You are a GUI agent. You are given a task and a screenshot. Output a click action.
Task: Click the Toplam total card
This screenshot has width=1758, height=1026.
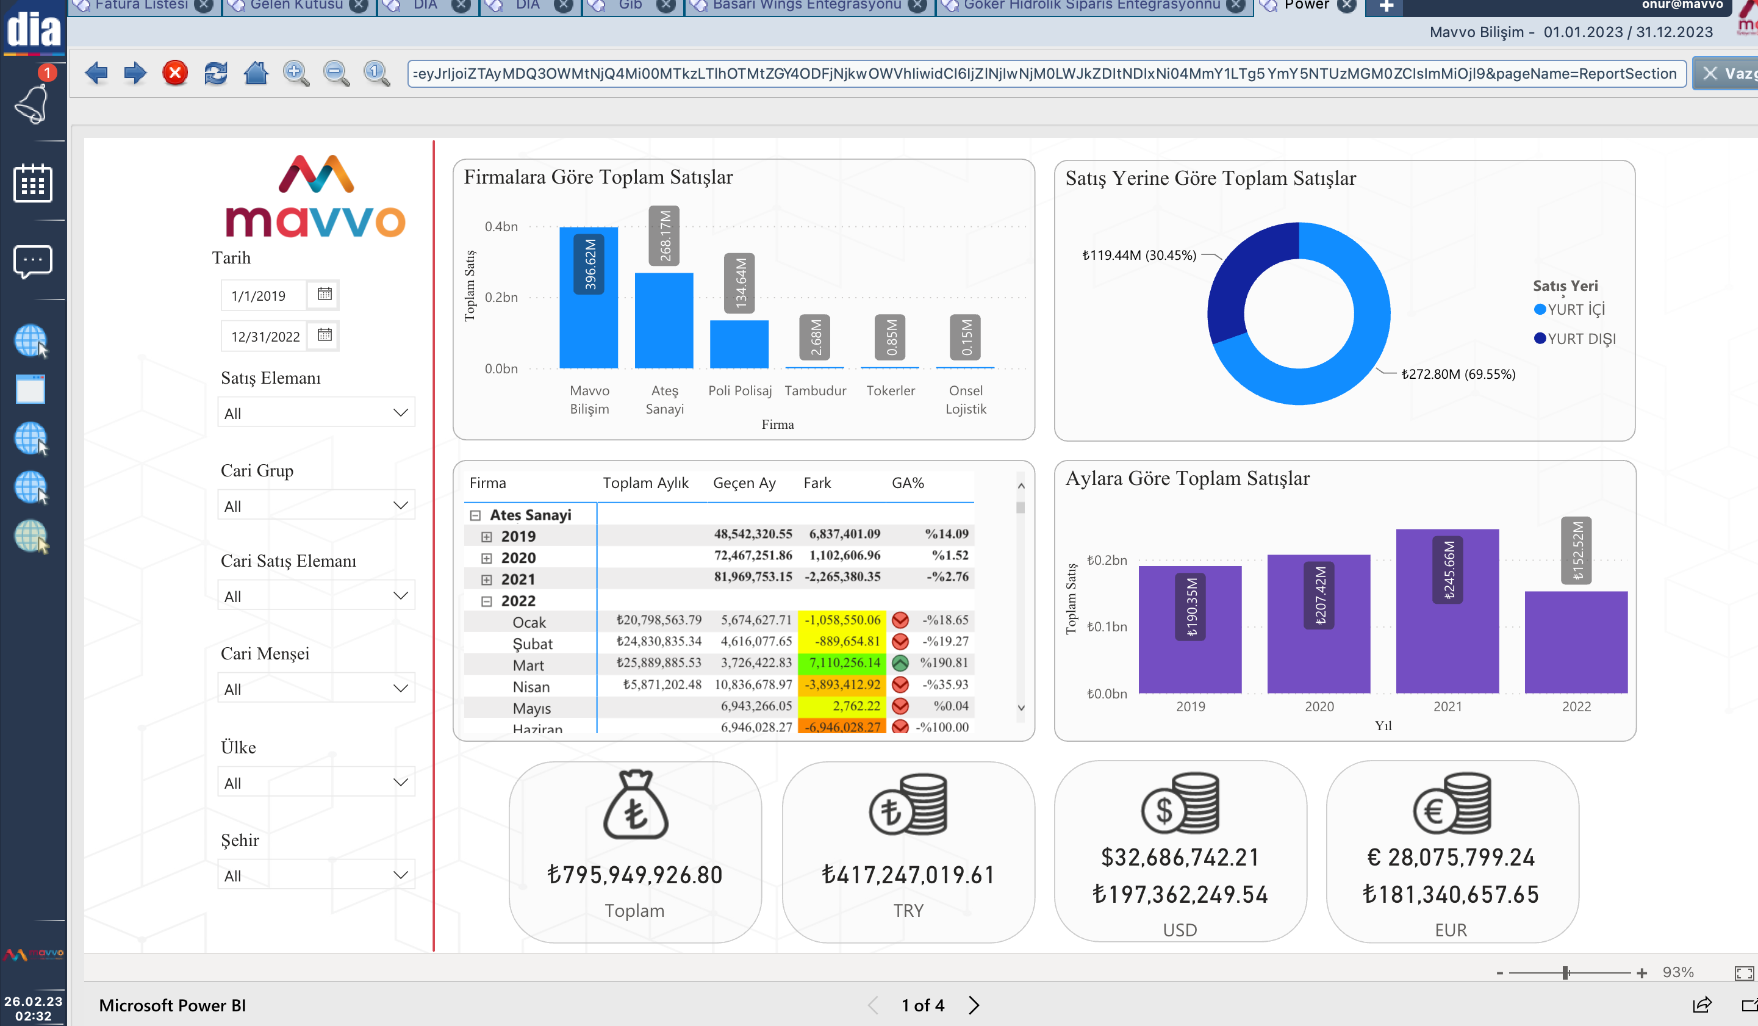coord(634,852)
